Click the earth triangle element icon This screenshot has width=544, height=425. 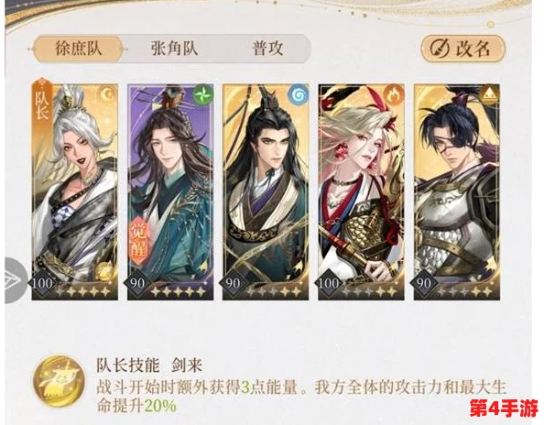(x=488, y=94)
